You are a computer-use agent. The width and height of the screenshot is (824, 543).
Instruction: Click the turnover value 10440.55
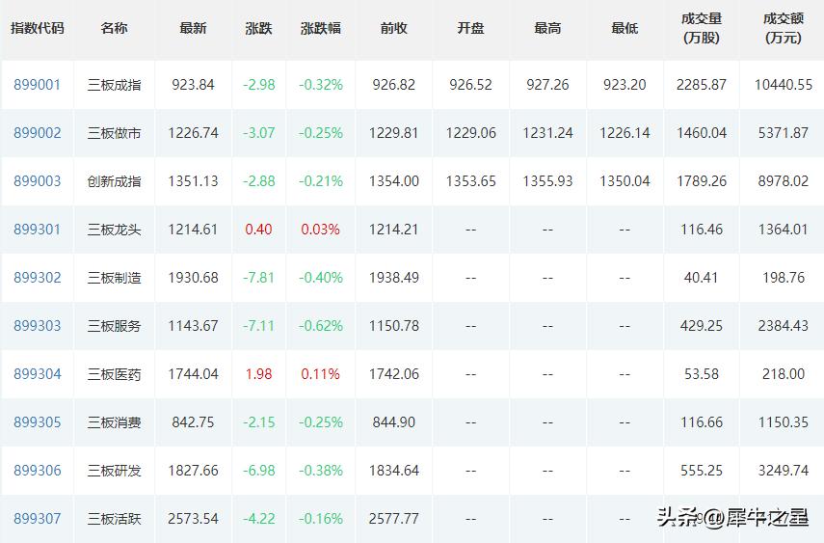[x=783, y=85]
